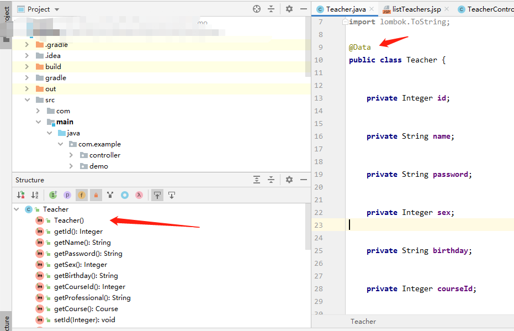
Task: Collapse all in Structure panel toolbar
Action: click(x=271, y=180)
